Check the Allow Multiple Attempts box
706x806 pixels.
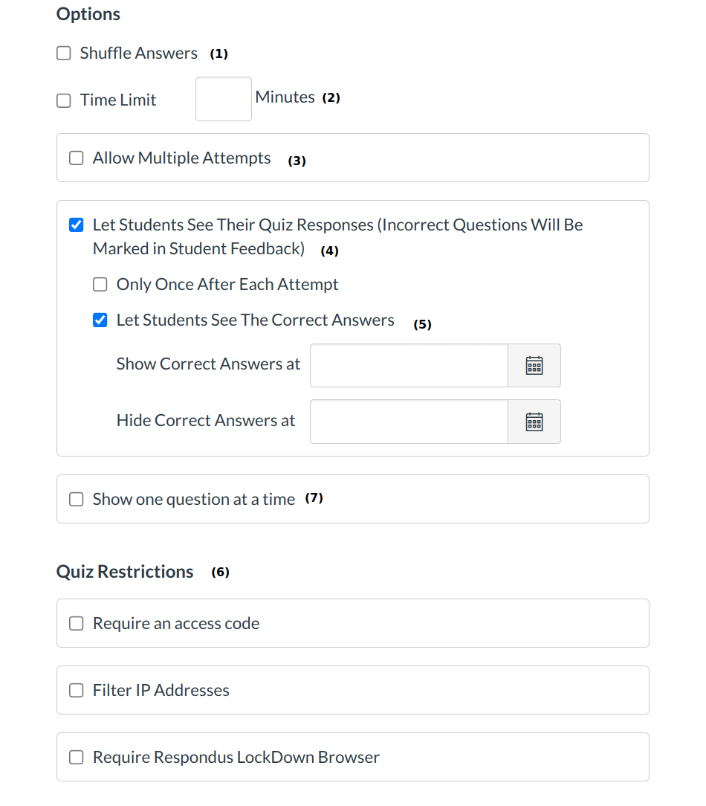77,158
